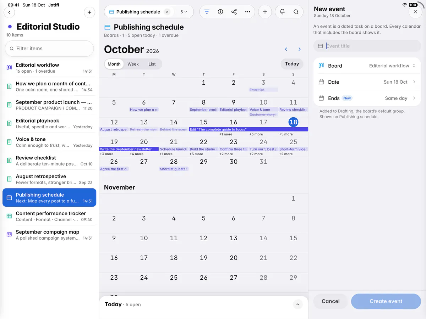
Task: Open Schedule launch event on October 21
Action: point(174,149)
